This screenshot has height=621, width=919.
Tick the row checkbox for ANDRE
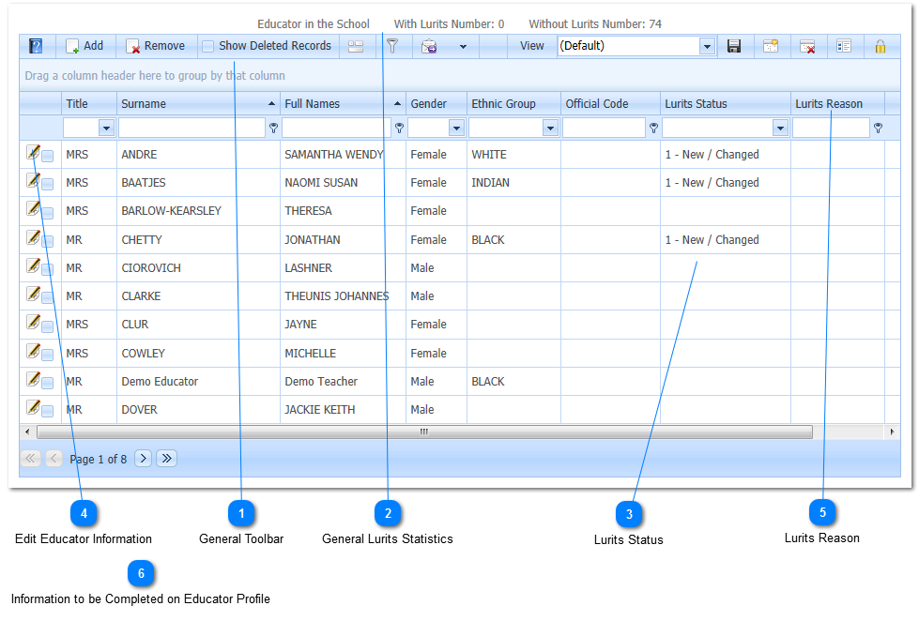point(47,156)
